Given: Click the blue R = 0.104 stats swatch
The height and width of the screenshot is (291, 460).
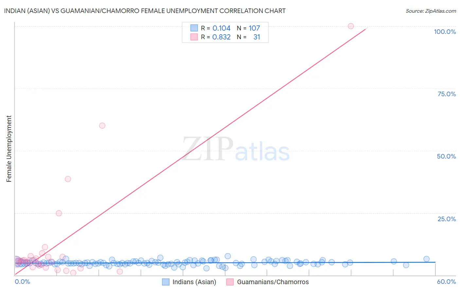Looking at the screenshot, I should click(x=194, y=28).
